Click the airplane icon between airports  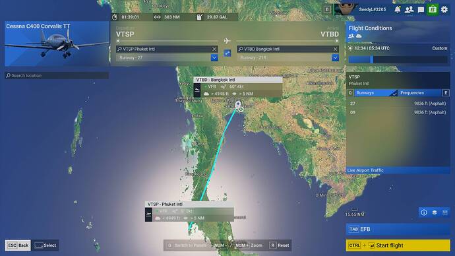coord(228,41)
